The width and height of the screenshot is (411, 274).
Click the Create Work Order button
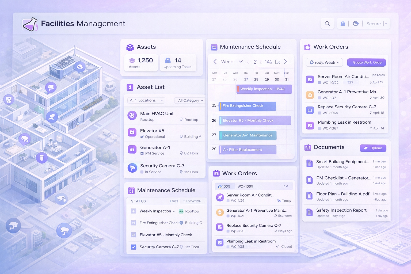(x=366, y=63)
